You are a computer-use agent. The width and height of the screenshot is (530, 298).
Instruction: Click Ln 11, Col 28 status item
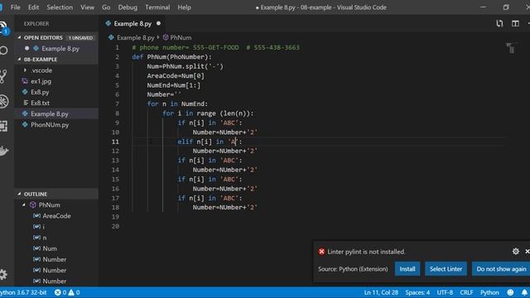381,292
